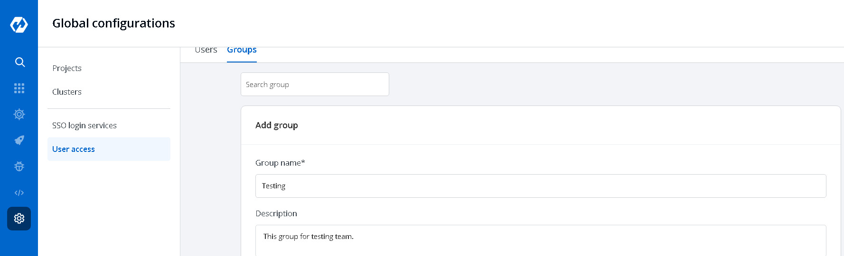844x256 pixels.
Task: Focus the Group name field containing Testing
Action: [x=541, y=186]
